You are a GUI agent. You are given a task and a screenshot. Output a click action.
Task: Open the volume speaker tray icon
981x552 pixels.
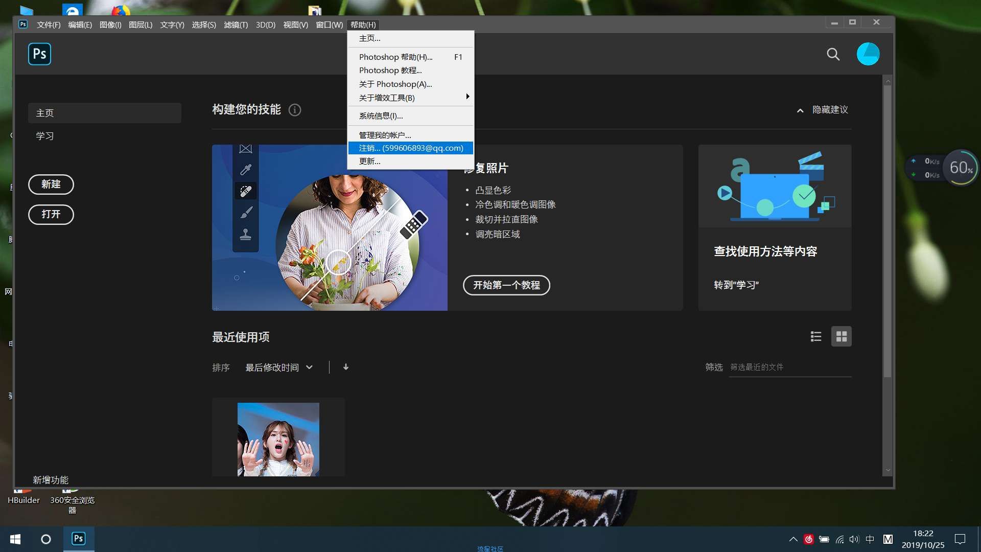coord(854,539)
